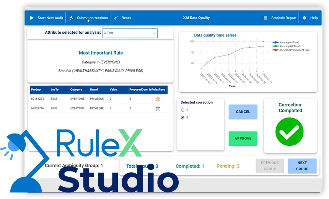Viewport: 329px width, 199px height.
Task: Click the PREVIOUS GROUP button
Action: point(270,166)
